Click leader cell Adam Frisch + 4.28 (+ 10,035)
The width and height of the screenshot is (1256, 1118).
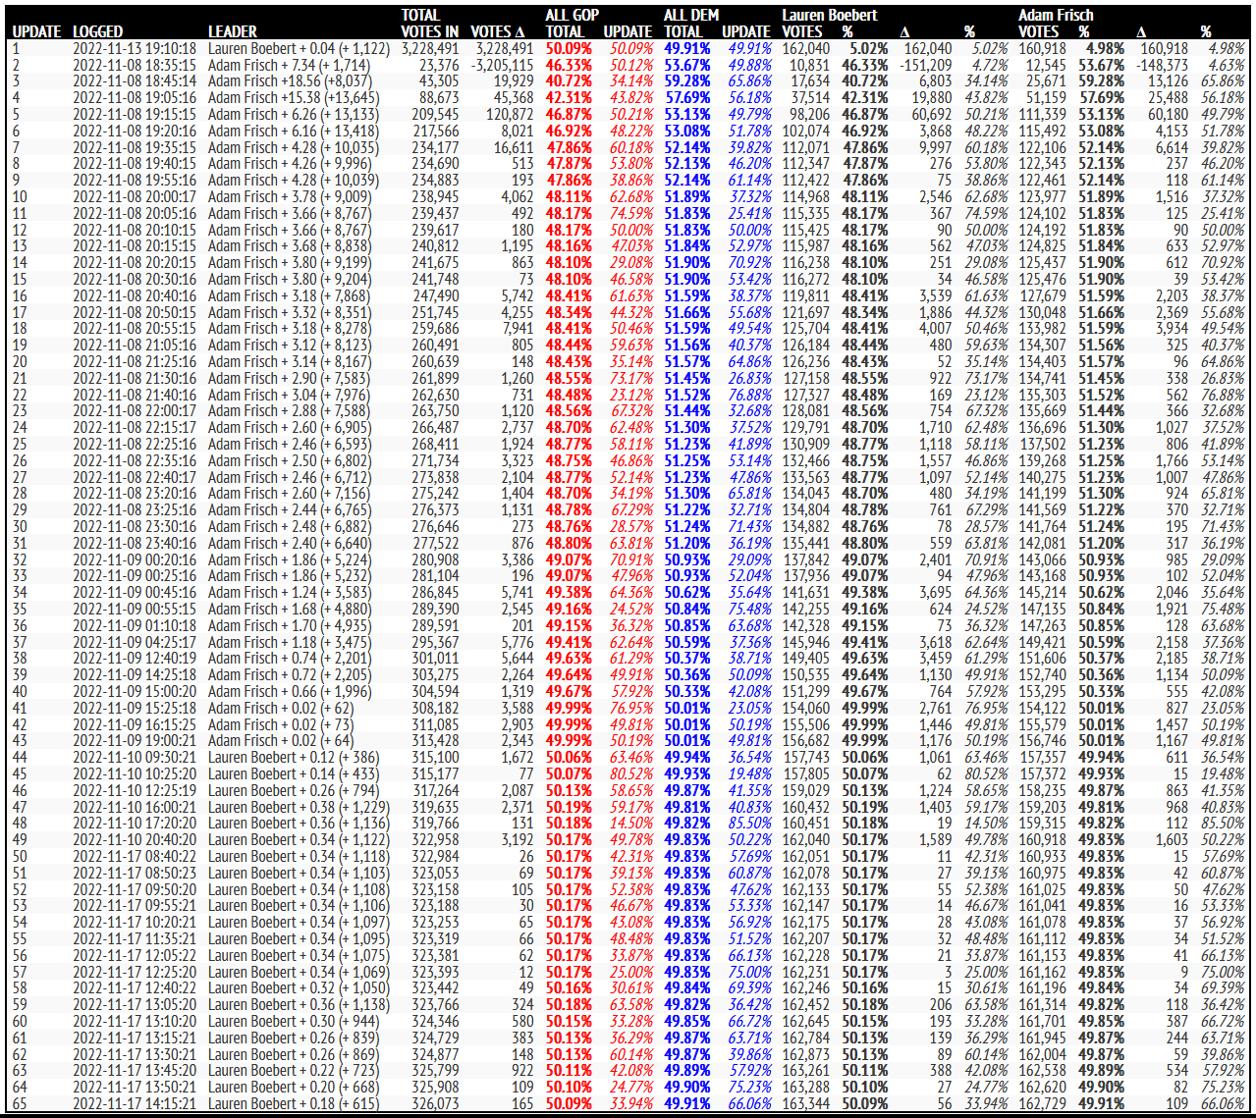294,147
